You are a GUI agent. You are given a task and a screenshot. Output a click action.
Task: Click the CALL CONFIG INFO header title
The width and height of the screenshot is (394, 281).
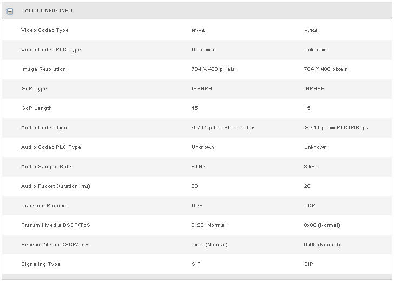coord(47,10)
